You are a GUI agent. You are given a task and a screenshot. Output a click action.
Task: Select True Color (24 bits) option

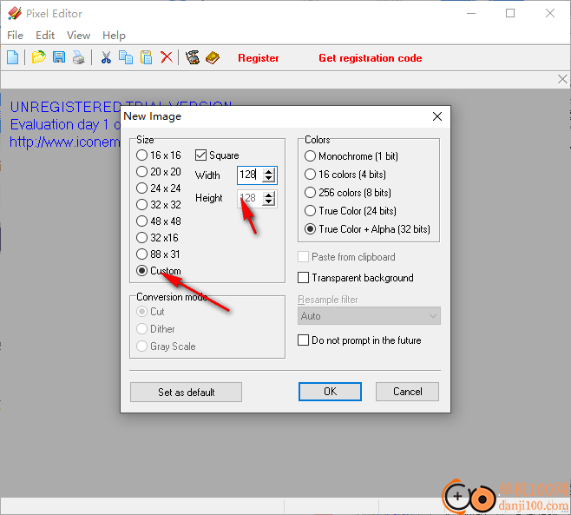pyautogui.click(x=351, y=211)
